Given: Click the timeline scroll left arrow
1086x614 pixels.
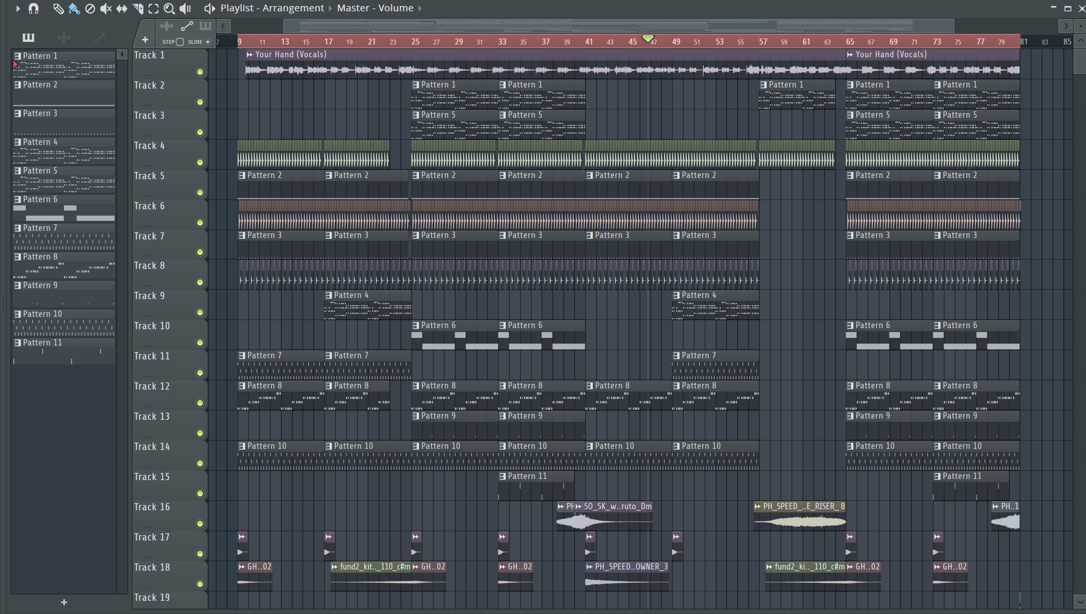Looking at the screenshot, I should click(x=224, y=26).
